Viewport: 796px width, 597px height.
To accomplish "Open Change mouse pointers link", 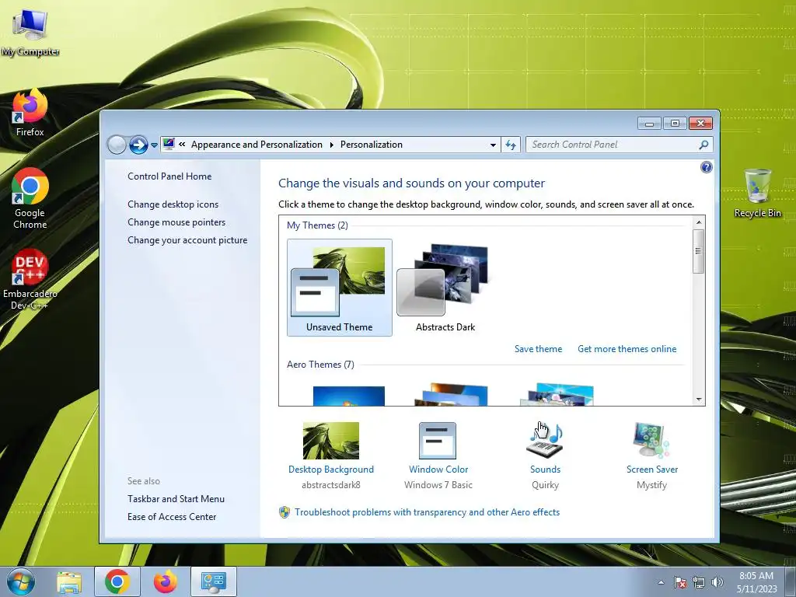I will click(x=176, y=222).
